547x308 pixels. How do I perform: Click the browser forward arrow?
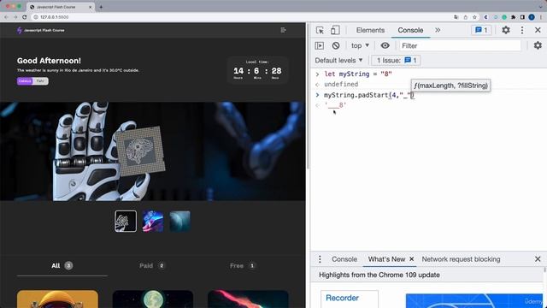coord(15,17)
